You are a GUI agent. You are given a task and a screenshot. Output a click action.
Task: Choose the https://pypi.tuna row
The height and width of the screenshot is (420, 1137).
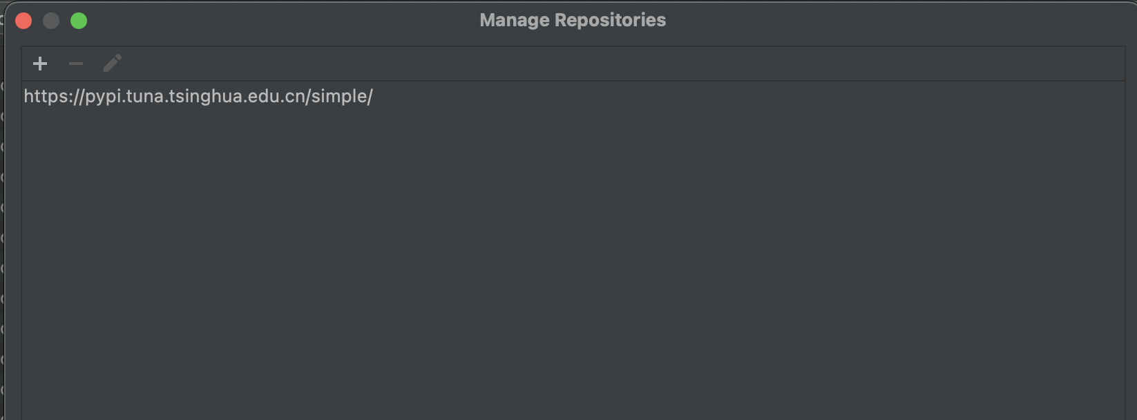573,96
